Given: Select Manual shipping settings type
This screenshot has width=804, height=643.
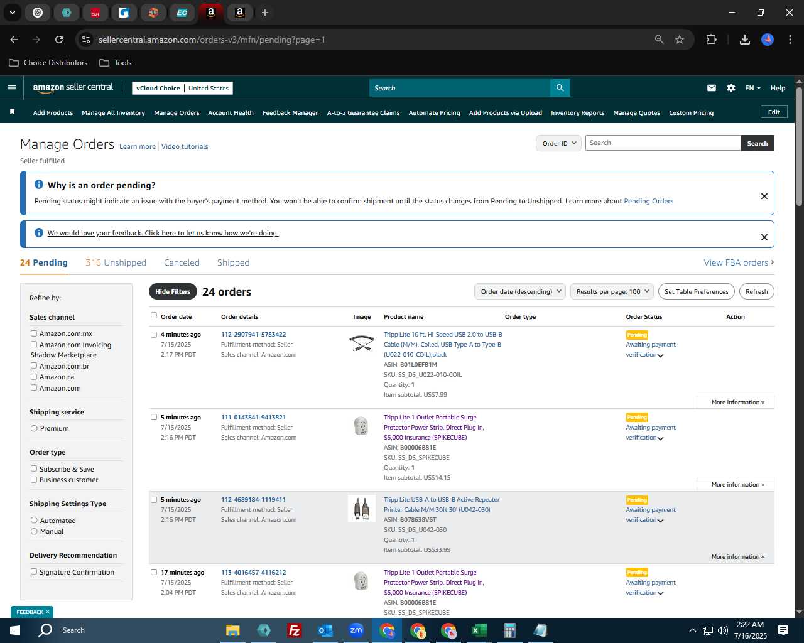Looking at the screenshot, I should click(x=34, y=531).
